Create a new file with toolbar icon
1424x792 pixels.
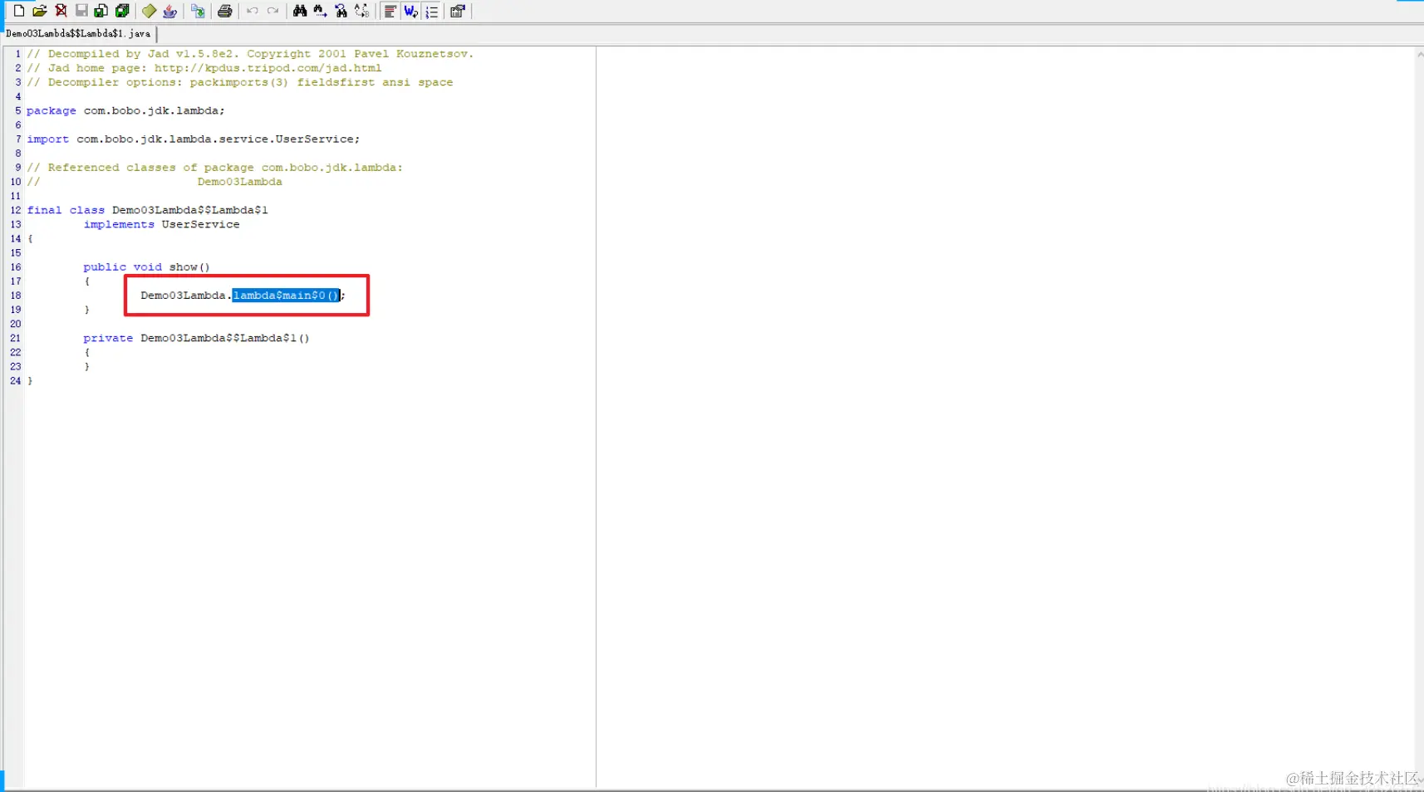[x=18, y=11]
